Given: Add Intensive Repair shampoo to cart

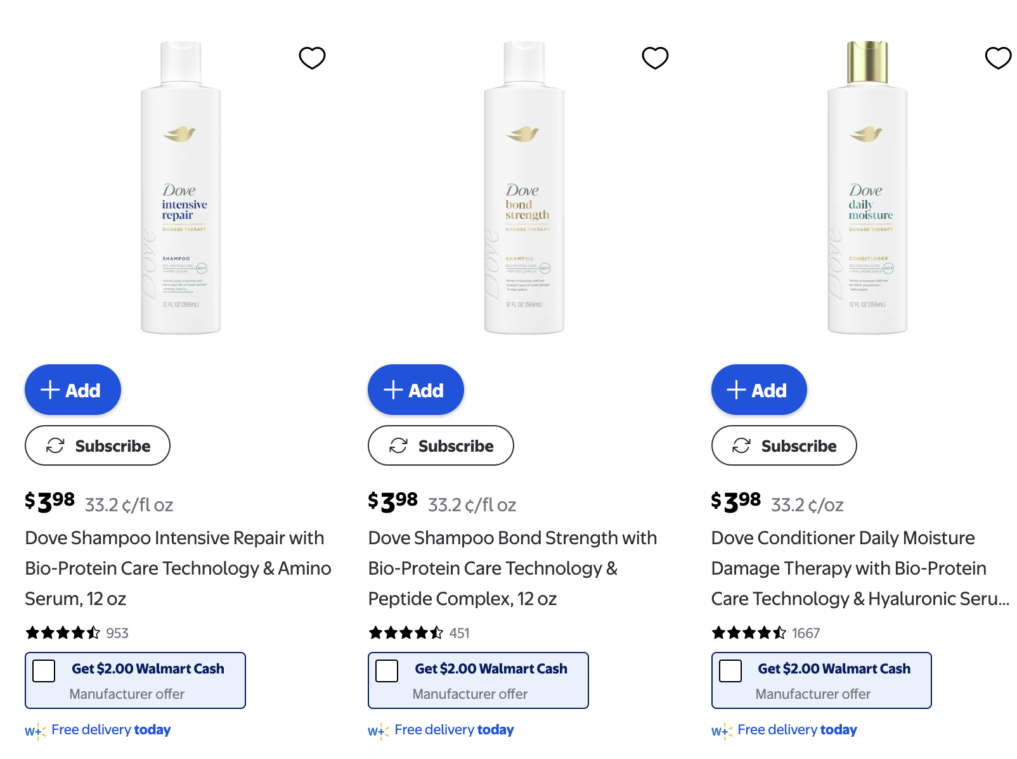Looking at the screenshot, I should coord(72,390).
